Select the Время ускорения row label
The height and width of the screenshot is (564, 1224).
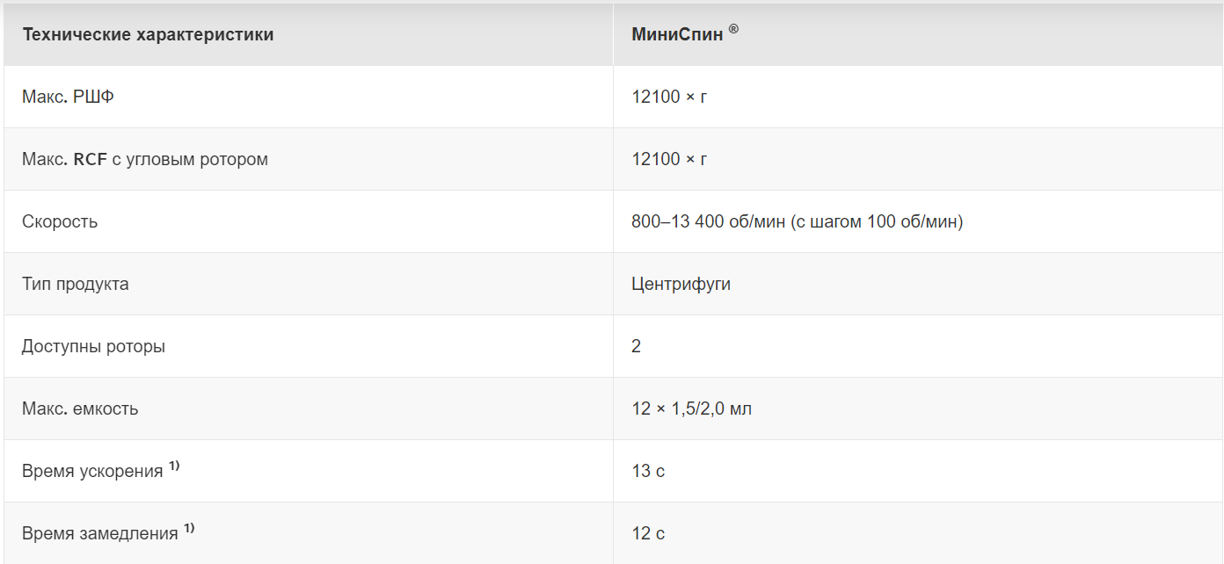(x=92, y=471)
